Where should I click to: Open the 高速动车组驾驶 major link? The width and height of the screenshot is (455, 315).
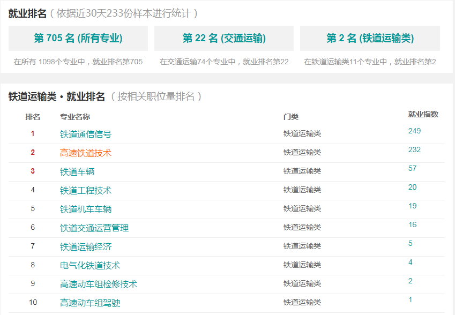pos(90,303)
